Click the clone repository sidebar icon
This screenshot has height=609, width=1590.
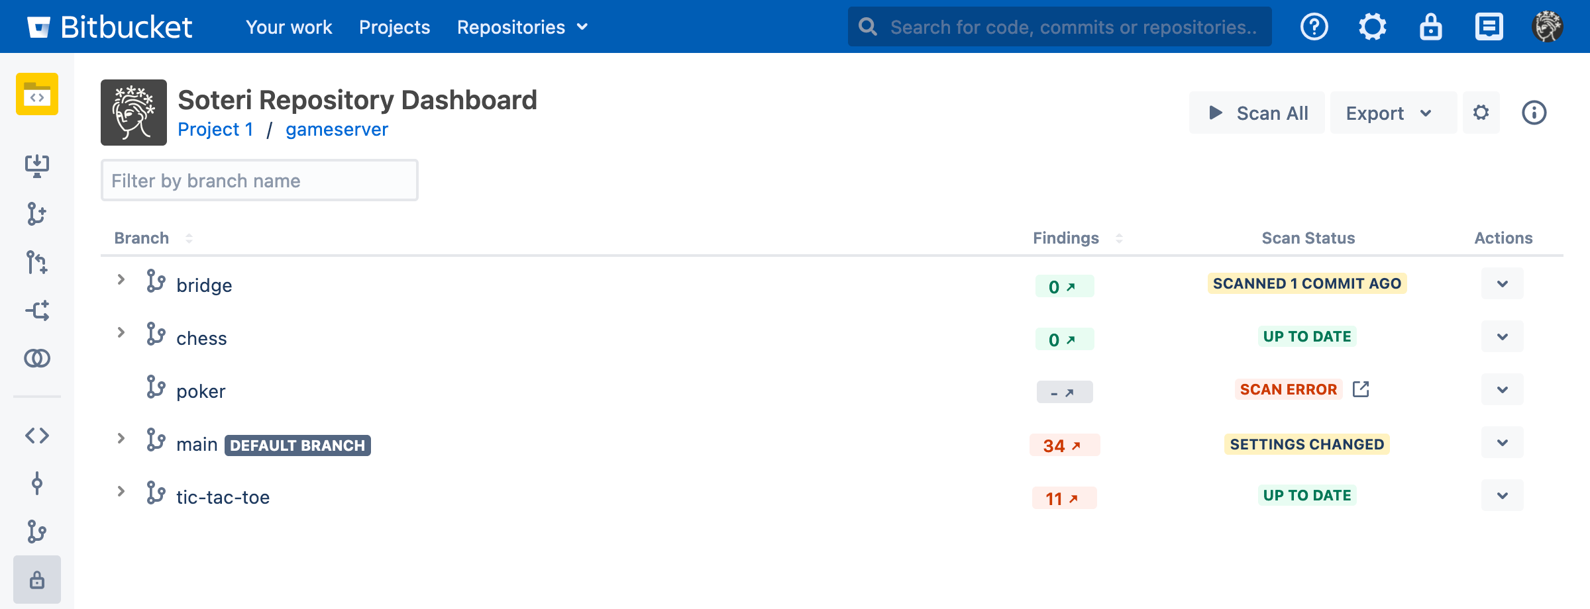(x=37, y=165)
